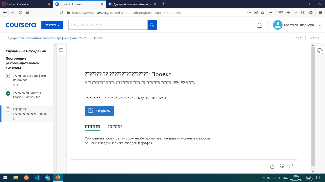Image resolution: width=325 pixels, height=182 pixels.
Task: Go to browser home page
Action: [28, 12]
